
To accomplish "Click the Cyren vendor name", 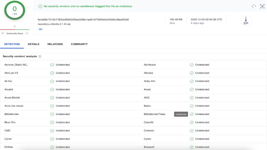I will [x=147, y=139].
